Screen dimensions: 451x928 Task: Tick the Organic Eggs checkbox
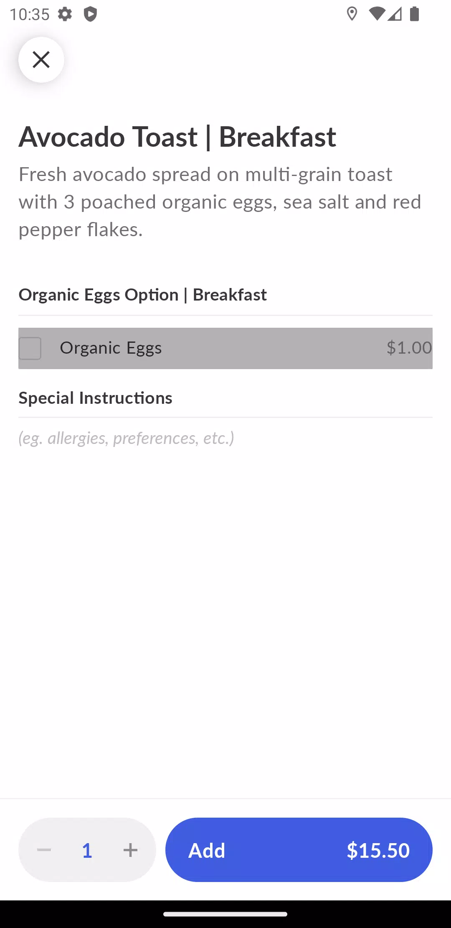tap(30, 348)
